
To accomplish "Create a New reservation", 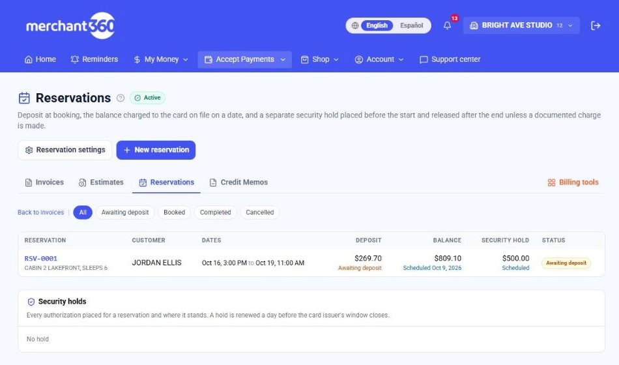I will pos(156,150).
